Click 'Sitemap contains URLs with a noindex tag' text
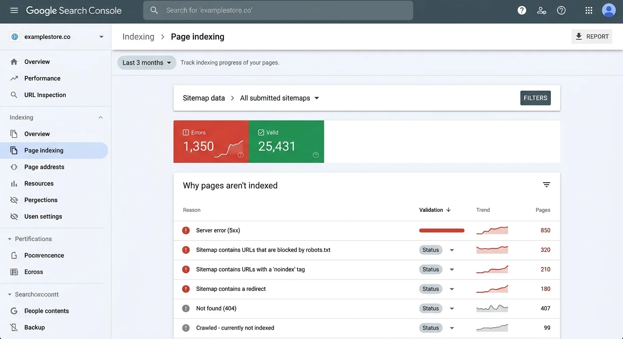 250,269
